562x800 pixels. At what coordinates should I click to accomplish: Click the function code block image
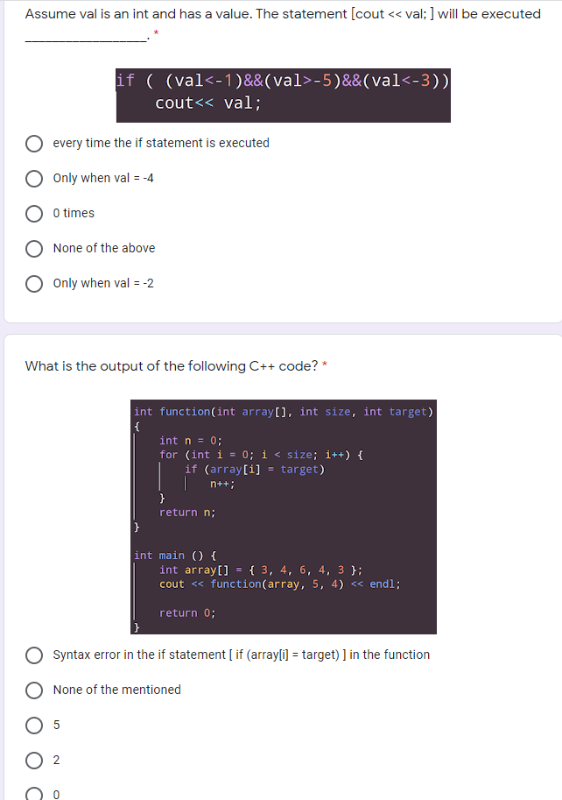coord(284,517)
